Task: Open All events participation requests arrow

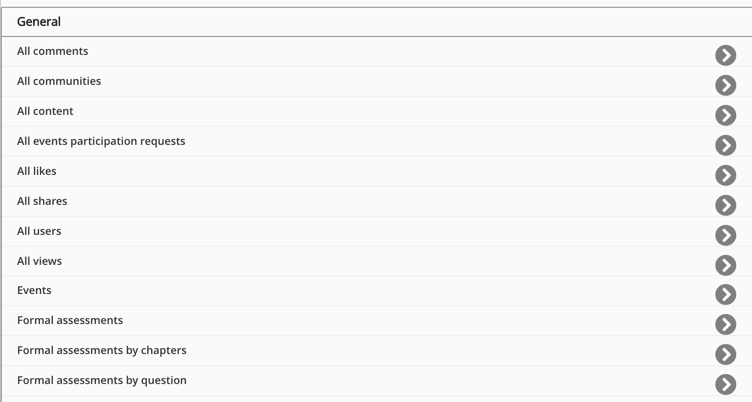Action: (725, 145)
